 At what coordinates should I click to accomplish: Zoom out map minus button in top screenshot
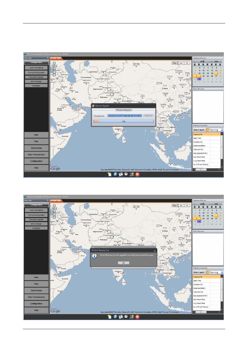[x=54, y=75]
